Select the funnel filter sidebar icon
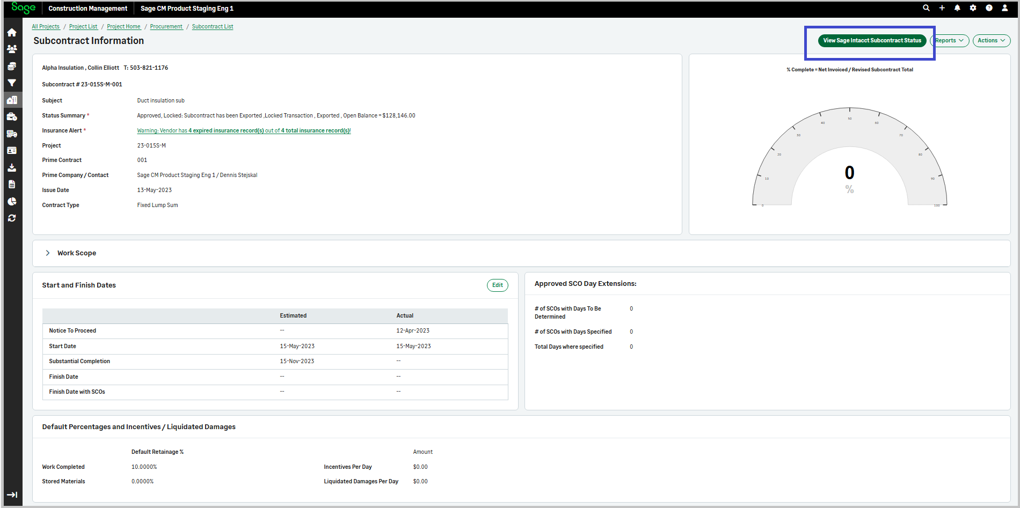This screenshot has width=1020, height=508. click(x=12, y=83)
